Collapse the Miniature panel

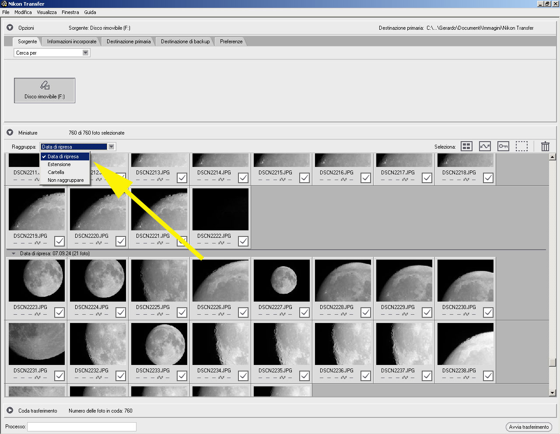point(10,132)
